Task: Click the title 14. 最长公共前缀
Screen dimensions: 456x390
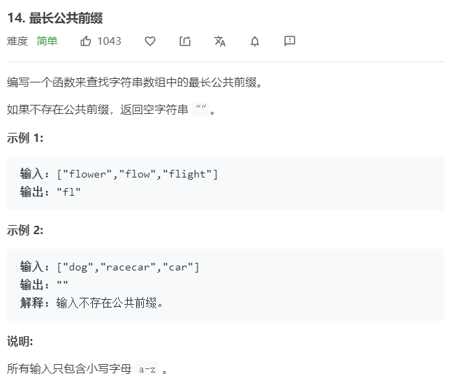Action: coord(55,17)
